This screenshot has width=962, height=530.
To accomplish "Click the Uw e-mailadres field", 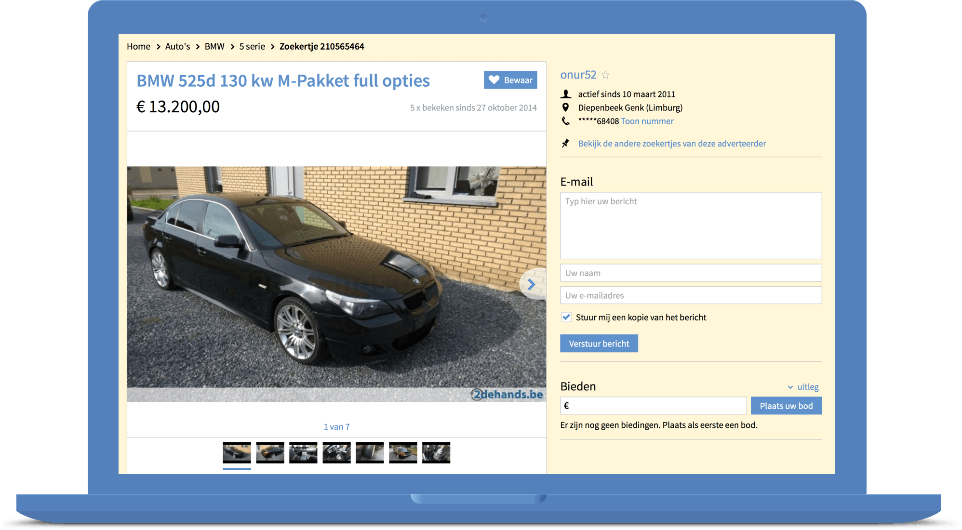I will (691, 295).
